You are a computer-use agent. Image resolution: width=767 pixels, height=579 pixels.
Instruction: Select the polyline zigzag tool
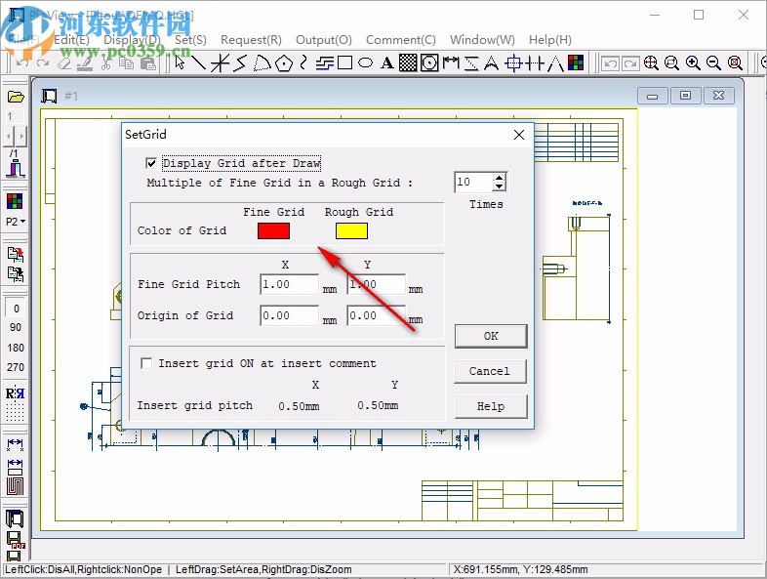(240, 62)
